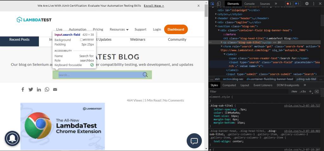Screen dimensions: 324x151
Task: Switch to the Sources tab
Action: (265, 3)
